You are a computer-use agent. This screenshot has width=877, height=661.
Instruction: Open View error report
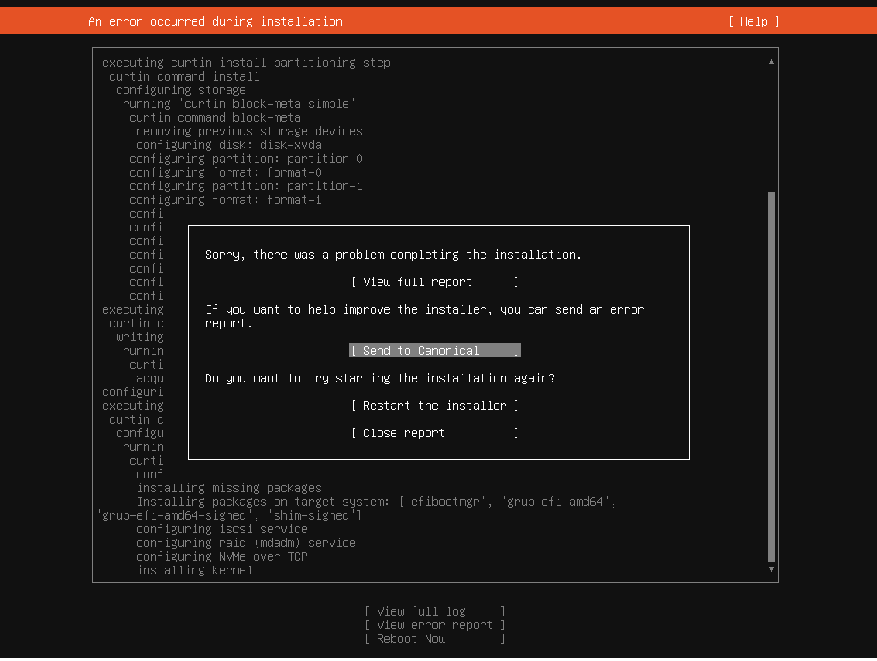[x=434, y=624]
